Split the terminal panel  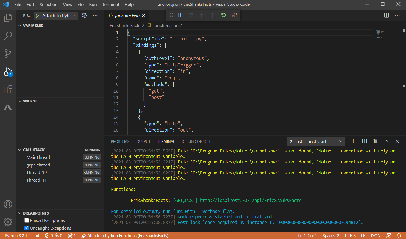(365, 141)
